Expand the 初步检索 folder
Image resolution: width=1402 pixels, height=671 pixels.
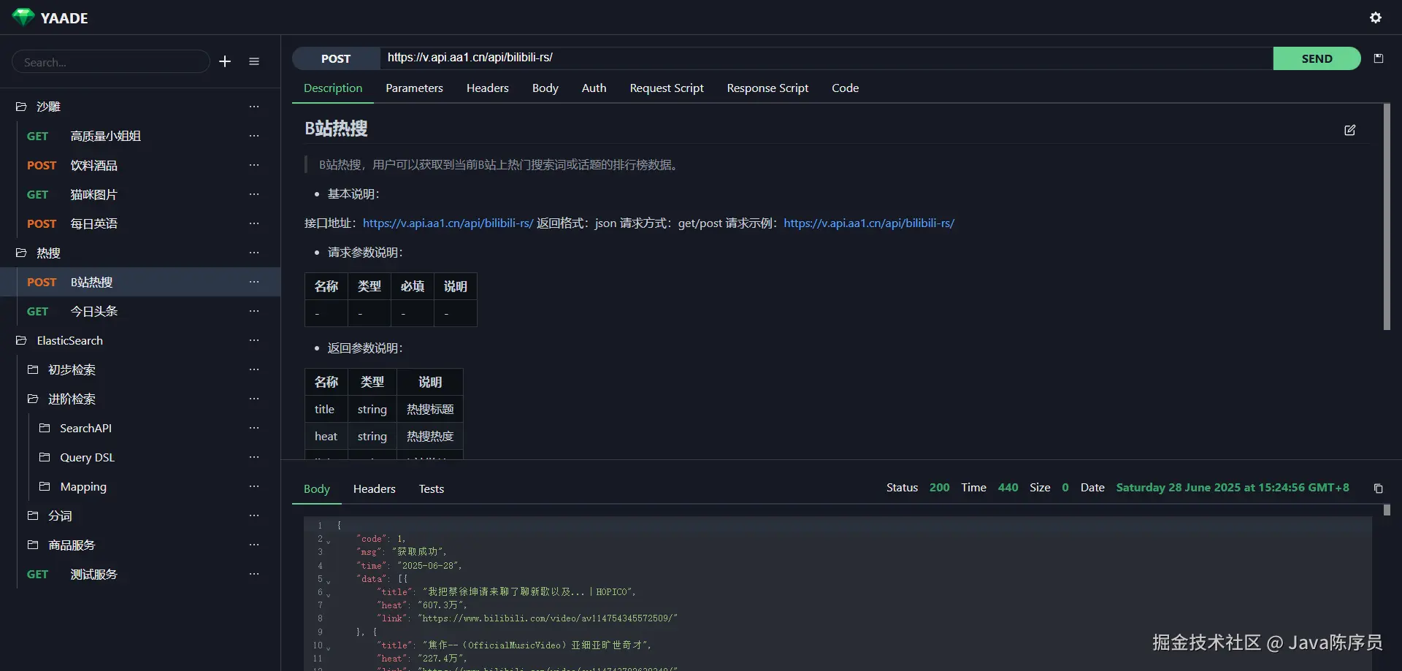33,369
